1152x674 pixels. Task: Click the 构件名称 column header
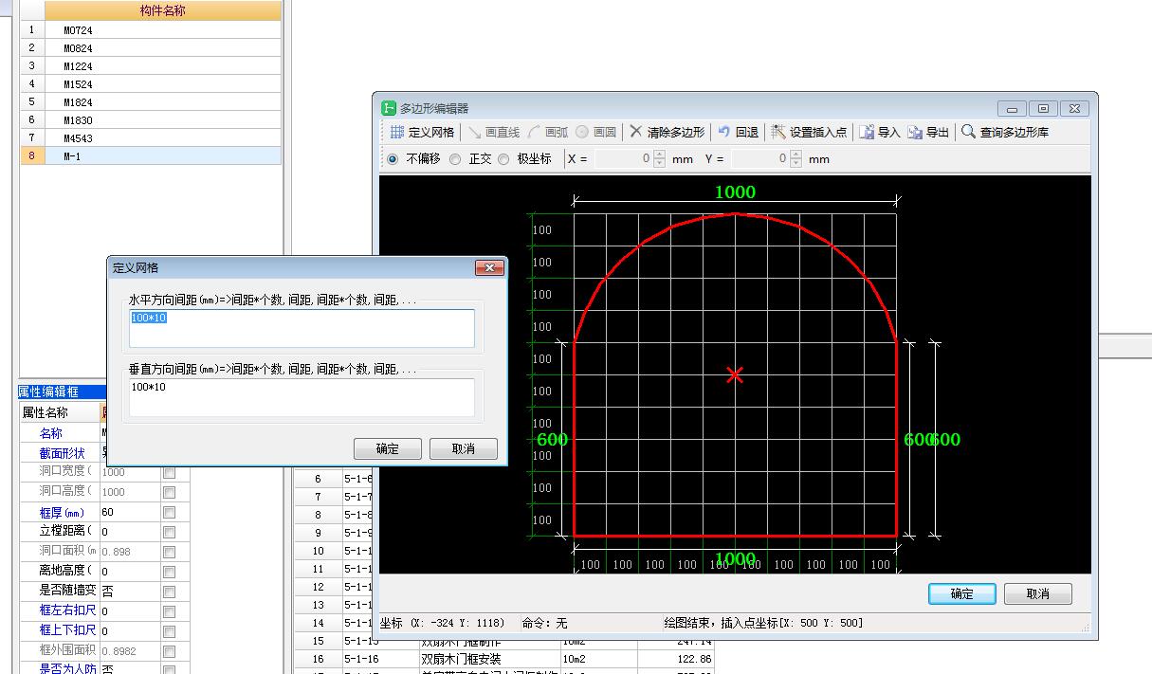point(163,11)
